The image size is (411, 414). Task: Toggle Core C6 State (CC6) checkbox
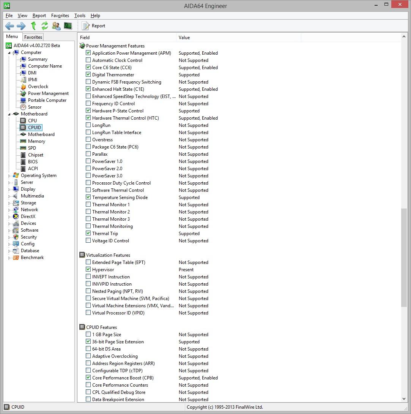(88, 67)
